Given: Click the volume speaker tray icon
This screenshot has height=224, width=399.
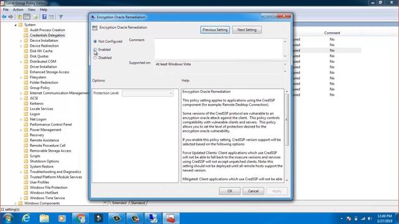Looking at the screenshot, I should [x=370, y=218].
